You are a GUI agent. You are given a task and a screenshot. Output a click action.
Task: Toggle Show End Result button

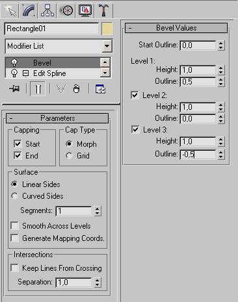pyautogui.click(x=38, y=89)
